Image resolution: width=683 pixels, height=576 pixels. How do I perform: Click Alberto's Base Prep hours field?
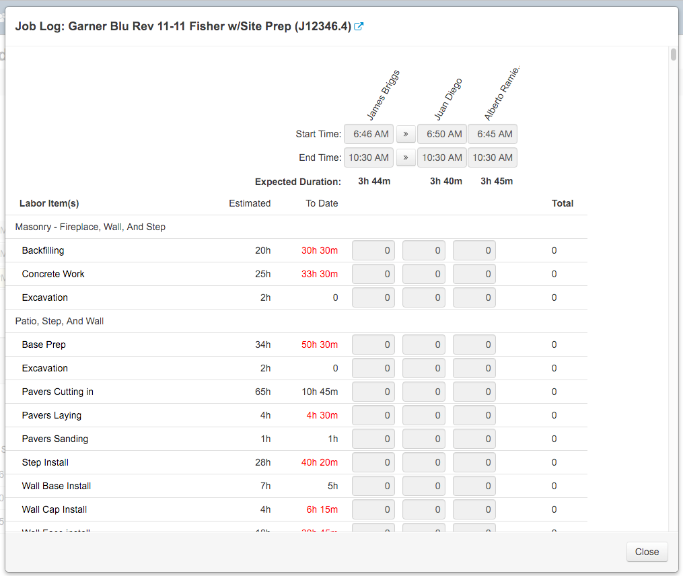click(x=474, y=345)
